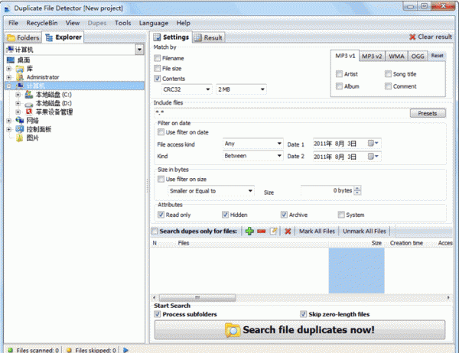Click the pictures folder icon in tree
The width and height of the screenshot is (459, 353).
tap(19, 138)
